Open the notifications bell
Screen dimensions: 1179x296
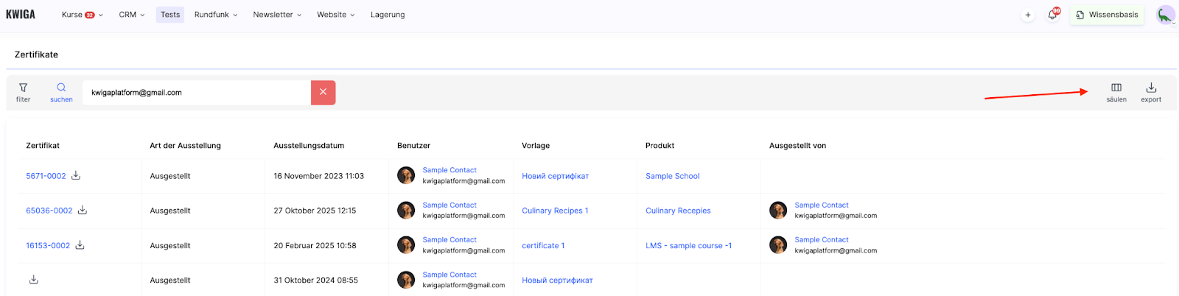pos(1052,15)
